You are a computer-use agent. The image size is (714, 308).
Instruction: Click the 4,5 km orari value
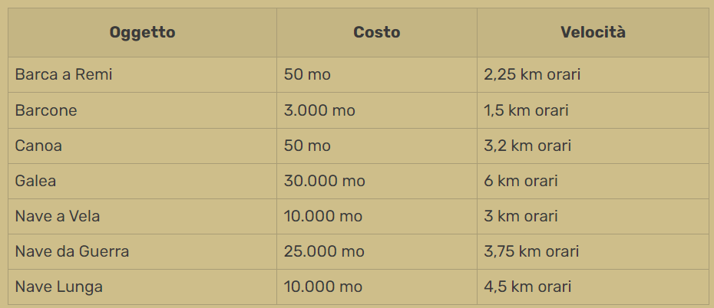click(x=527, y=287)
